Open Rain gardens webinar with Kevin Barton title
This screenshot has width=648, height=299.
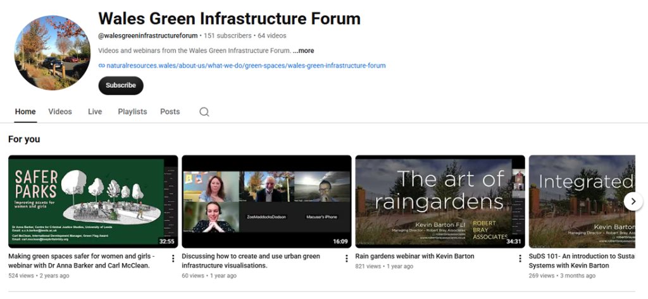tap(414, 256)
